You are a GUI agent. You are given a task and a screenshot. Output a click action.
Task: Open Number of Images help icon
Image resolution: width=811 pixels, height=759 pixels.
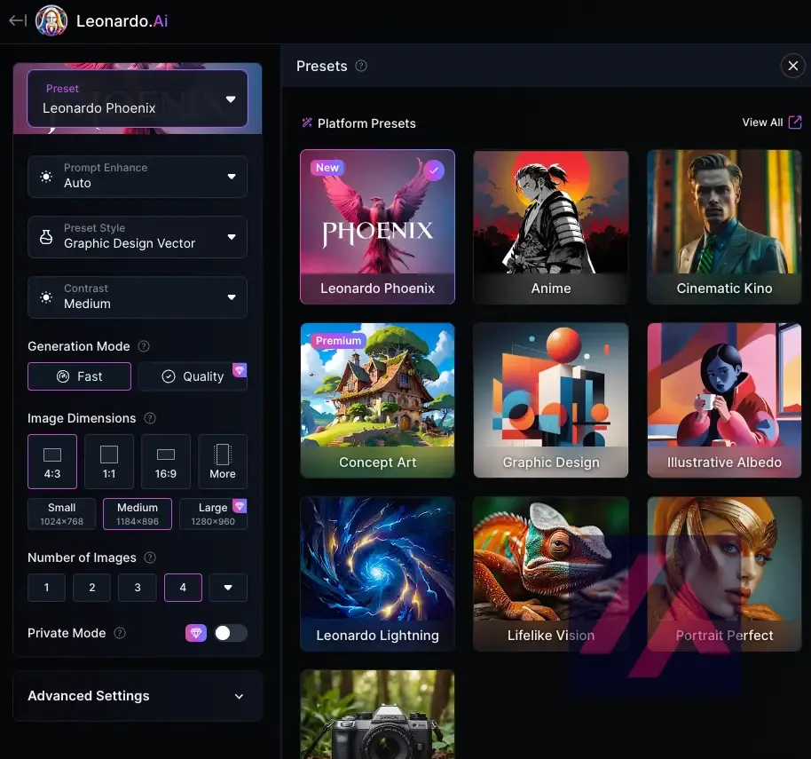coord(149,557)
